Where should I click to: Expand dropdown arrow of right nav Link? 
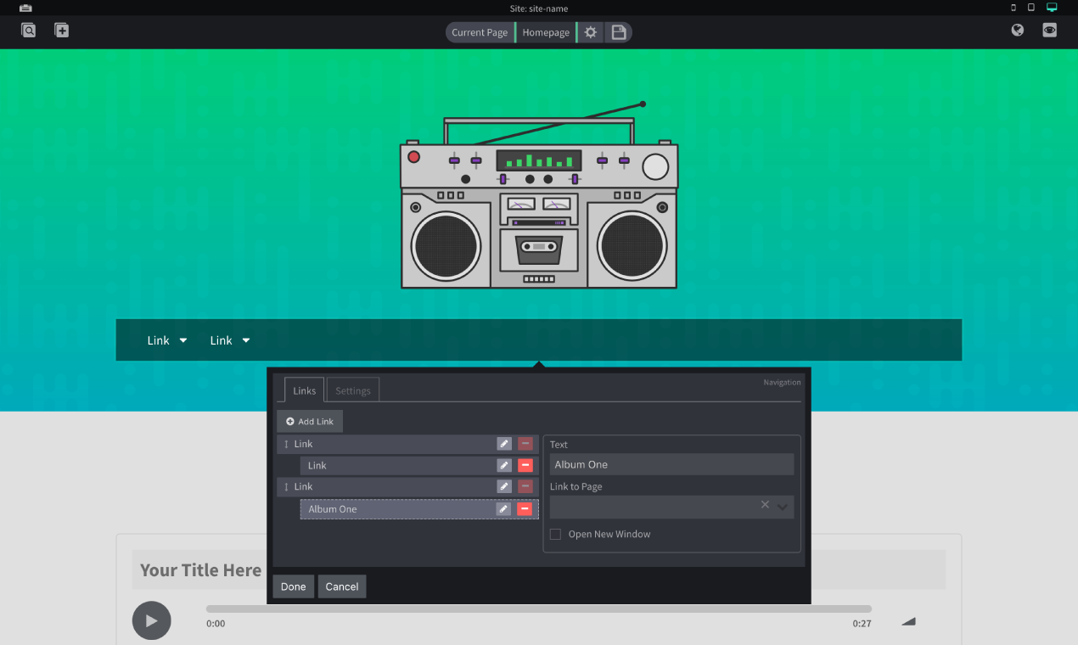click(x=246, y=340)
